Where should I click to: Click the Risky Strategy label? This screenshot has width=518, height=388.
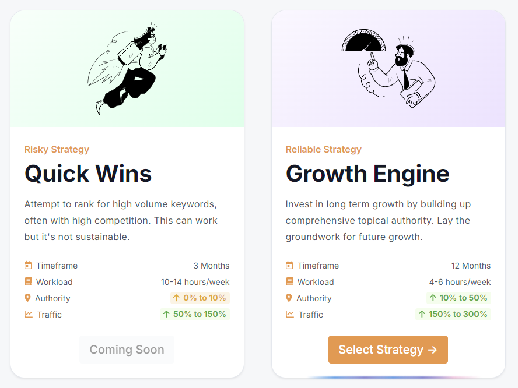click(57, 149)
